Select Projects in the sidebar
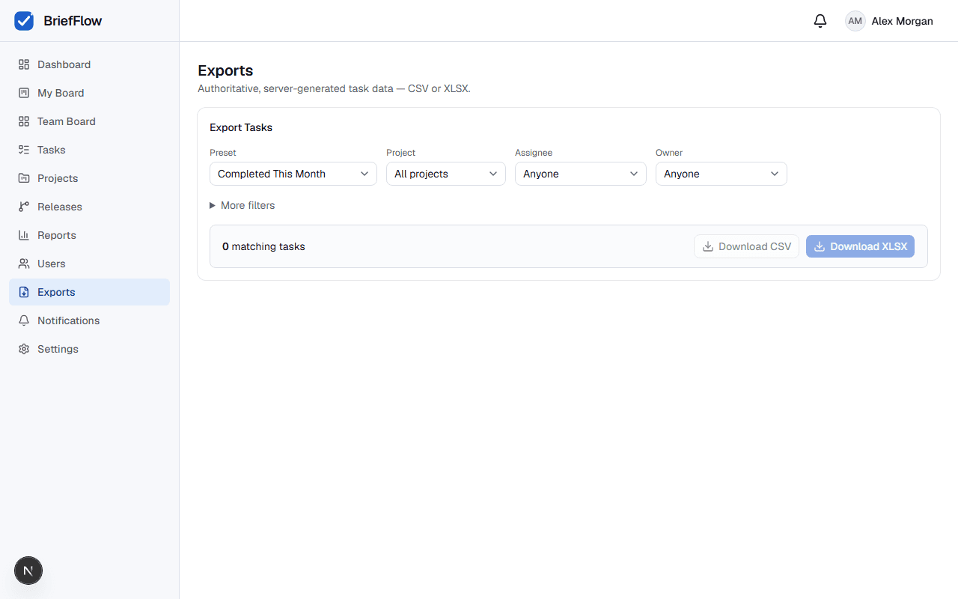Screen dimensions: 958x599 [89, 178]
